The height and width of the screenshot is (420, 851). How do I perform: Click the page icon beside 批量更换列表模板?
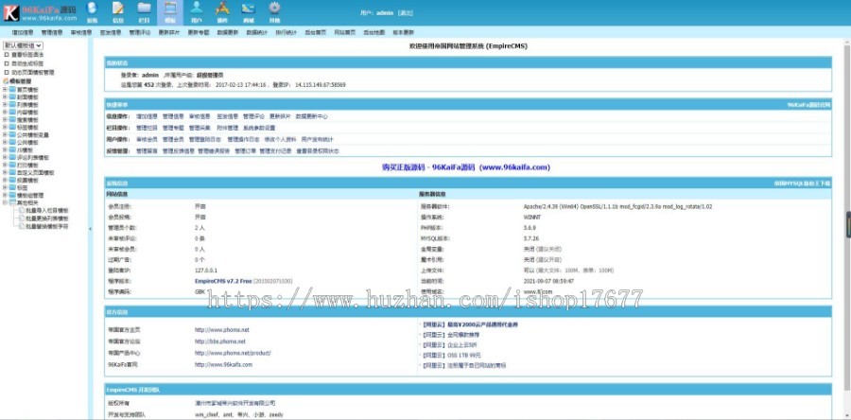coord(21,219)
